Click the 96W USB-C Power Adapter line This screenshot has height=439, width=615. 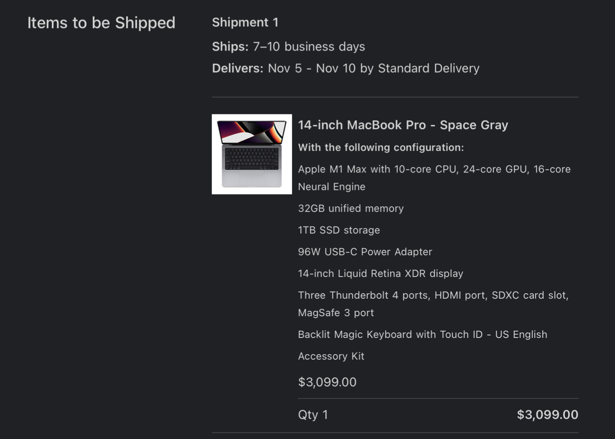365,252
